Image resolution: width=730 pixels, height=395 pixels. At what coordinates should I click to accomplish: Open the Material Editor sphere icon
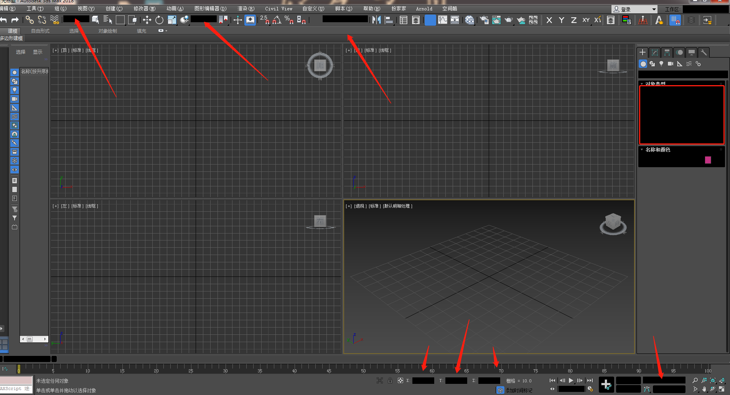pos(470,20)
